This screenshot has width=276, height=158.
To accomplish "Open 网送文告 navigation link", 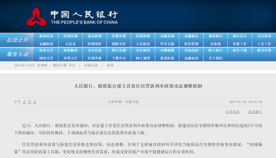I will [46, 58].
